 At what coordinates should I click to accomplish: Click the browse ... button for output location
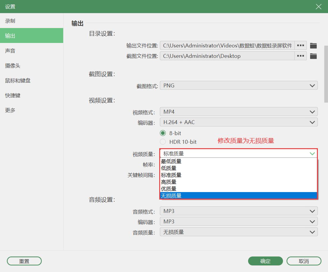tap(300, 45)
